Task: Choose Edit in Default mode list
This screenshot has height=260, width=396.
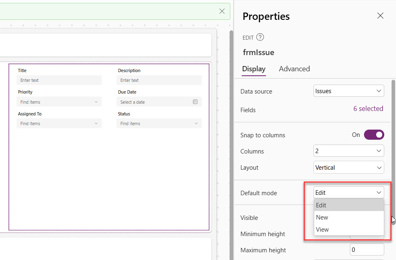Action: [x=349, y=205]
